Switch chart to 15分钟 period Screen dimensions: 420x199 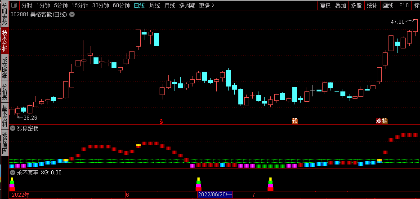click(80, 5)
